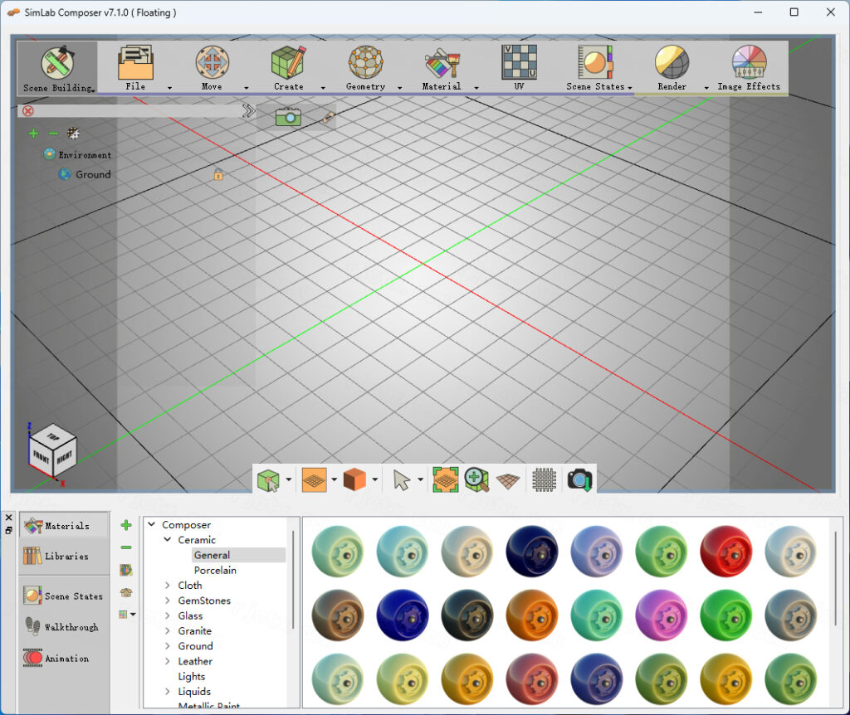850x715 pixels.
Task: Click the green cube selection mode icon
Action: click(x=268, y=480)
